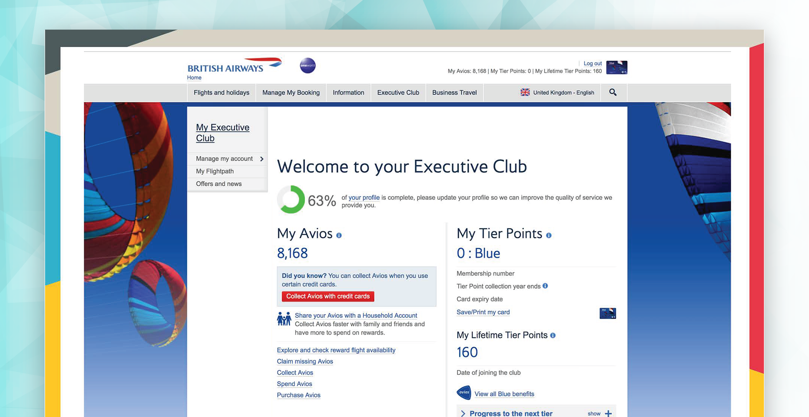
Task: Open United Kingdom - English language selector
Action: pos(558,93)
